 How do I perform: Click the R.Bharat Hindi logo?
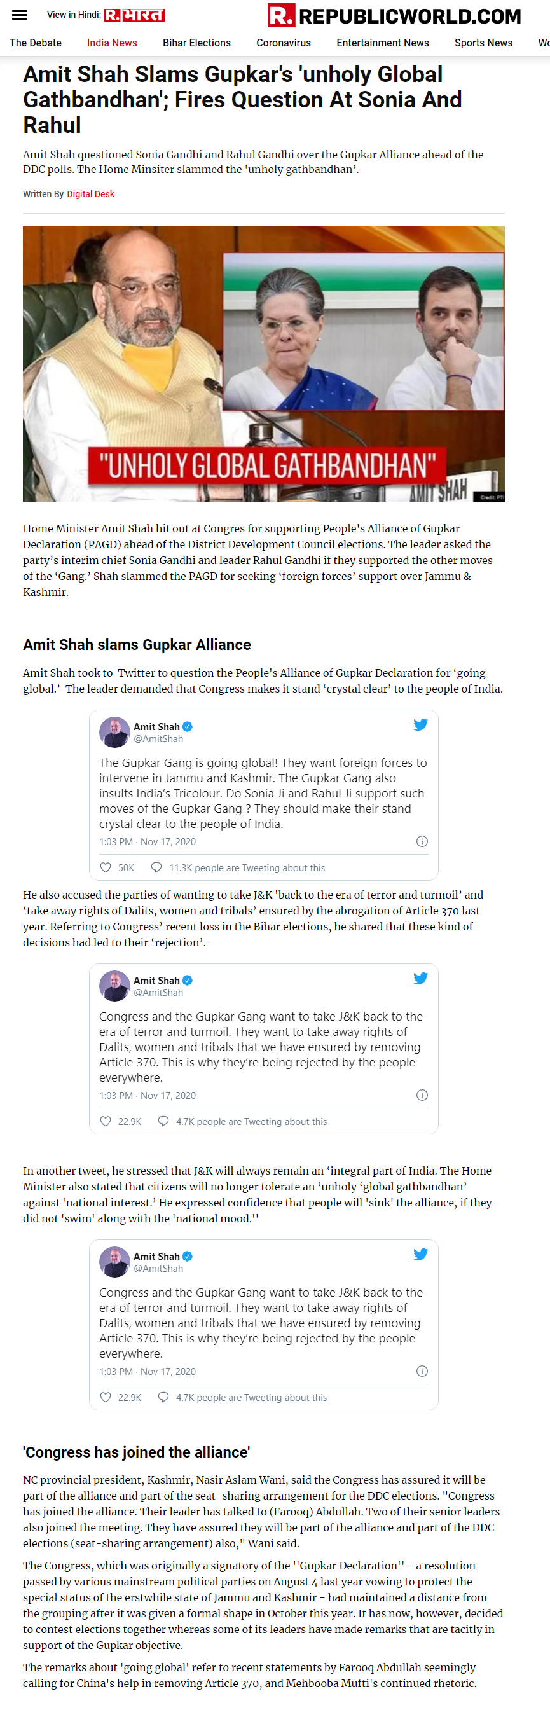point(135,15)
